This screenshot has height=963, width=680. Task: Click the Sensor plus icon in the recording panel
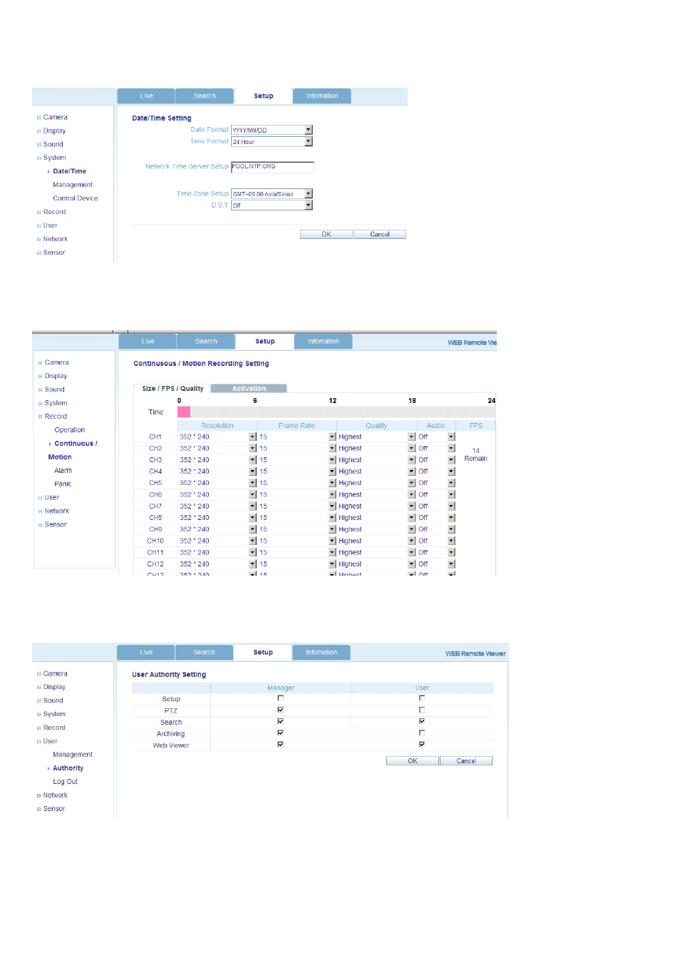40,525
